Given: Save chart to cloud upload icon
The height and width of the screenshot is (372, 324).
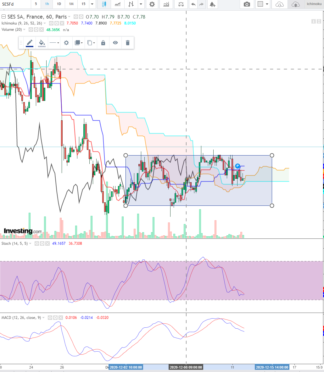Looking at the screenshot, I should [295, 4].
